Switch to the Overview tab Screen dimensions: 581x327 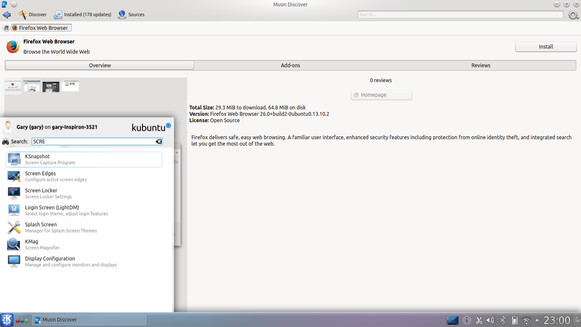click(100, 65)
